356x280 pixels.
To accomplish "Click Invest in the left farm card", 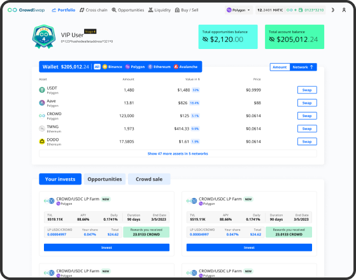I will [106, 248].
